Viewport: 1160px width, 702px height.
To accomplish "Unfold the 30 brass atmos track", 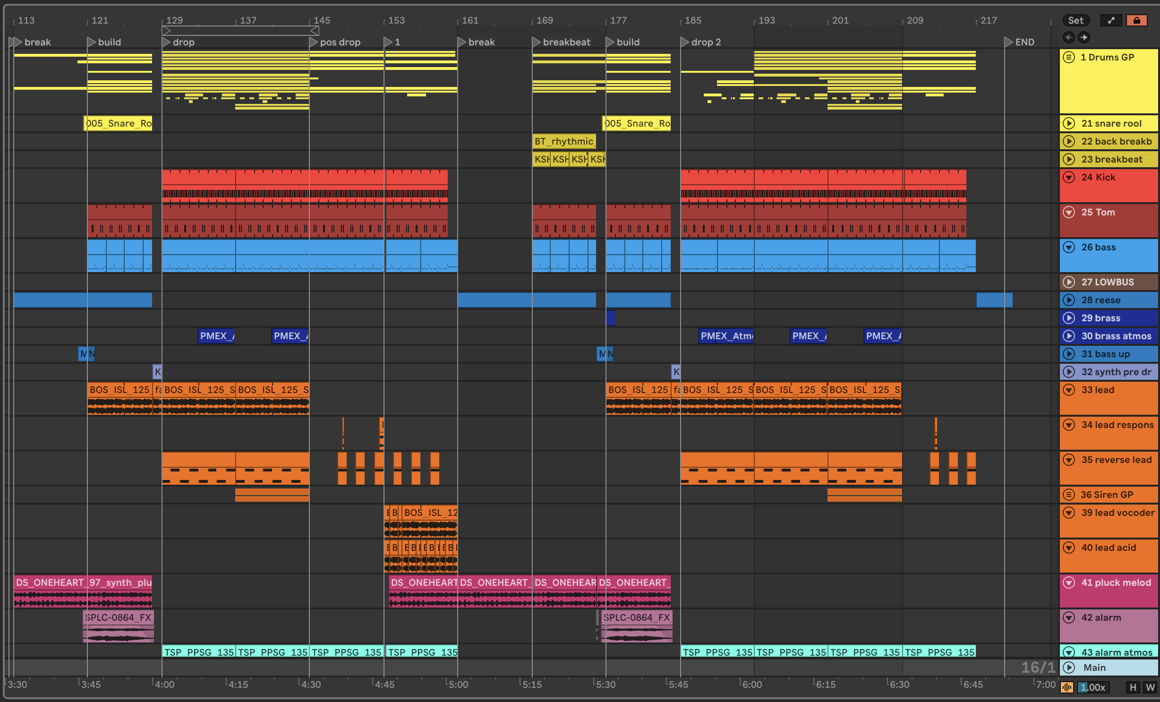I will pos(1069,336).
